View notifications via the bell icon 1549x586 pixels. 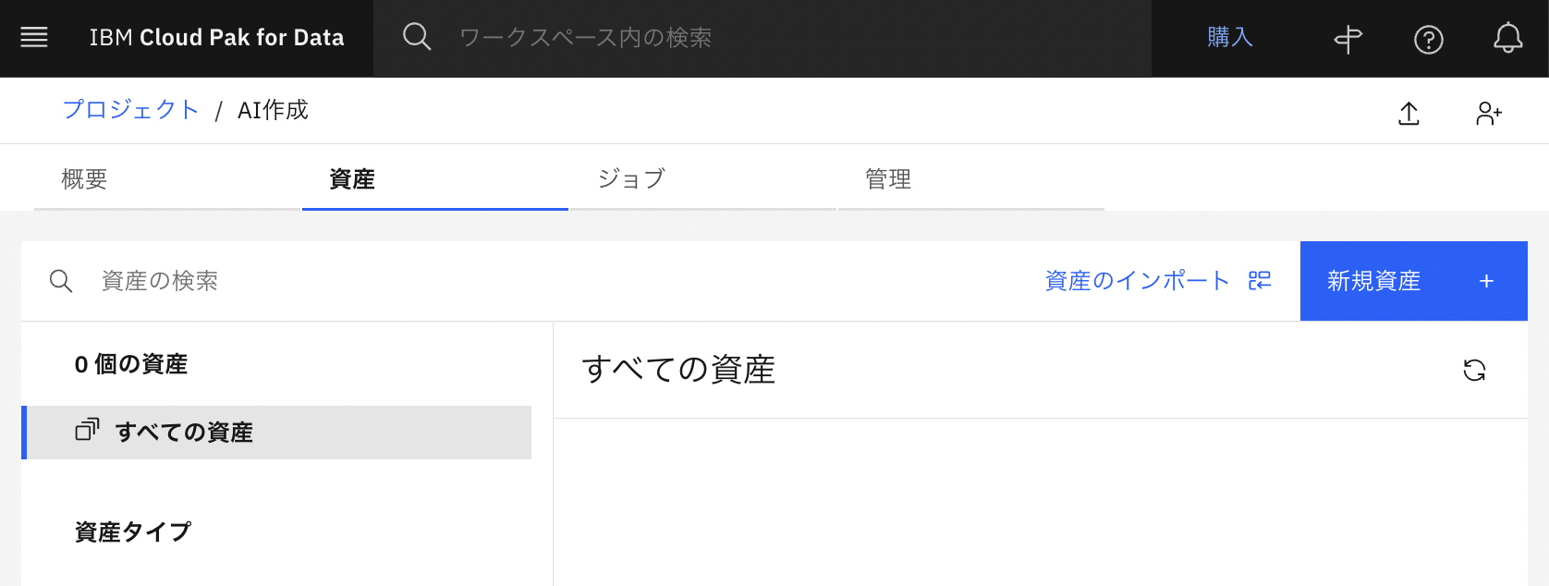(1507, 39)
